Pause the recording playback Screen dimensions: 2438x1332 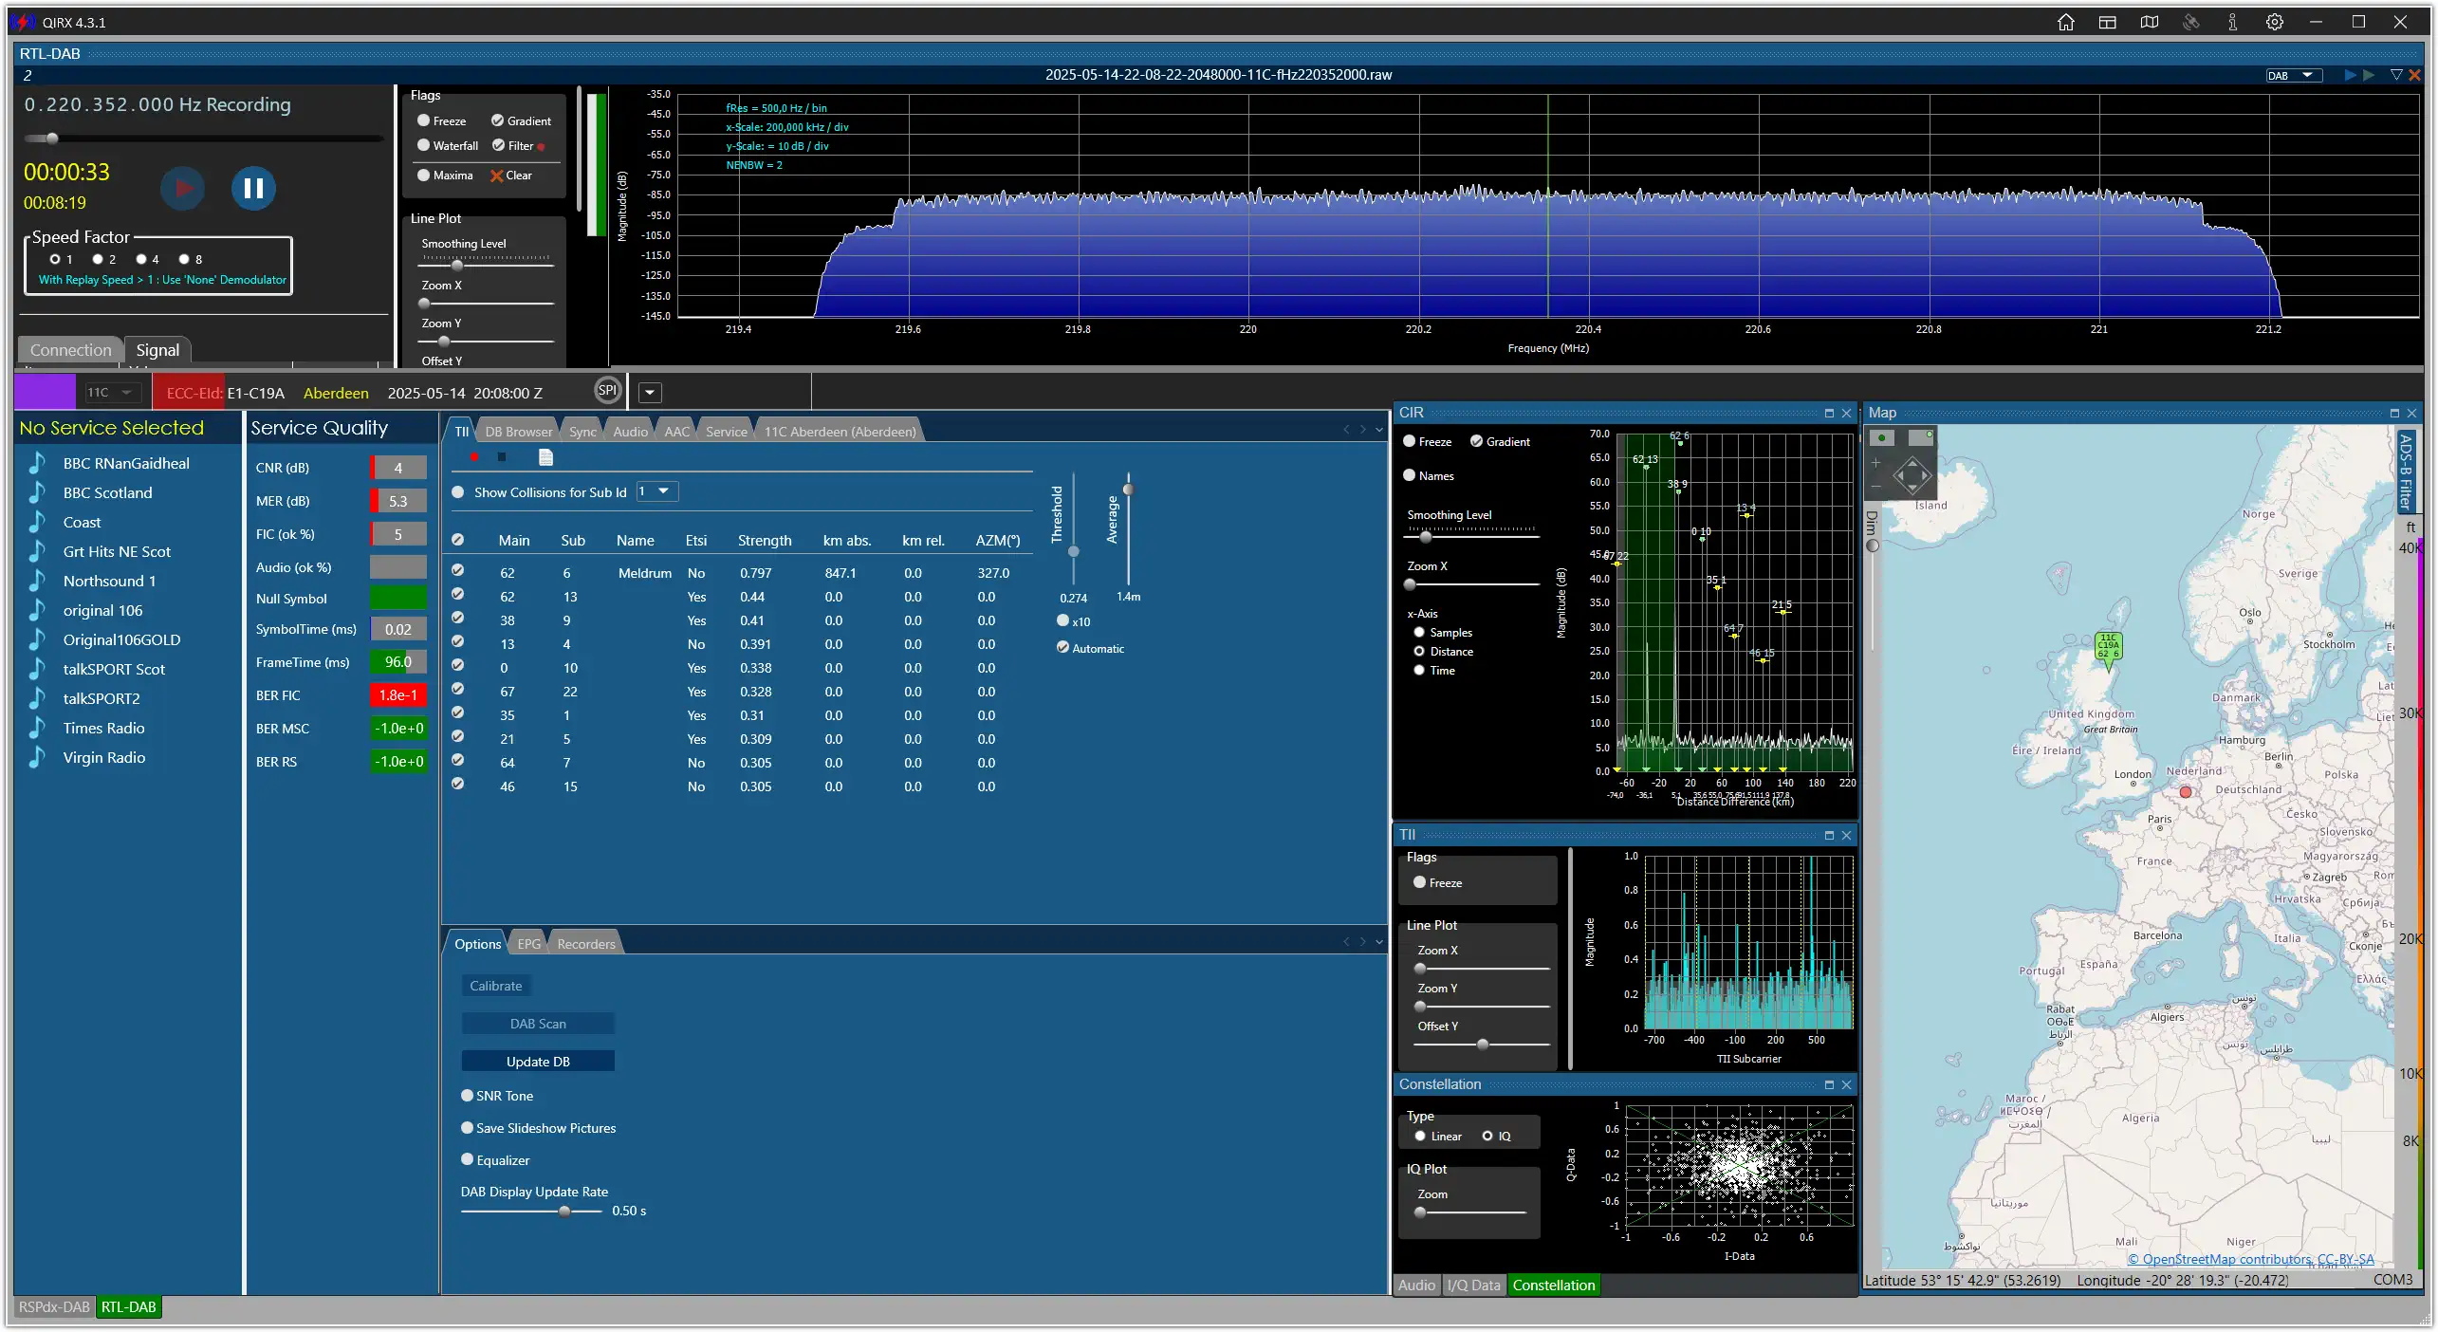[x=253, y=188]
